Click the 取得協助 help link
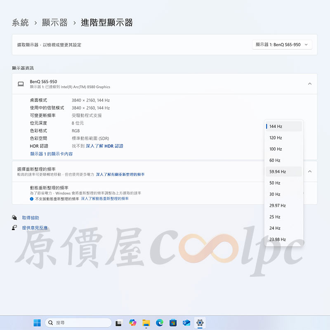The image size is (330, 330). click(x=31, y=218)
